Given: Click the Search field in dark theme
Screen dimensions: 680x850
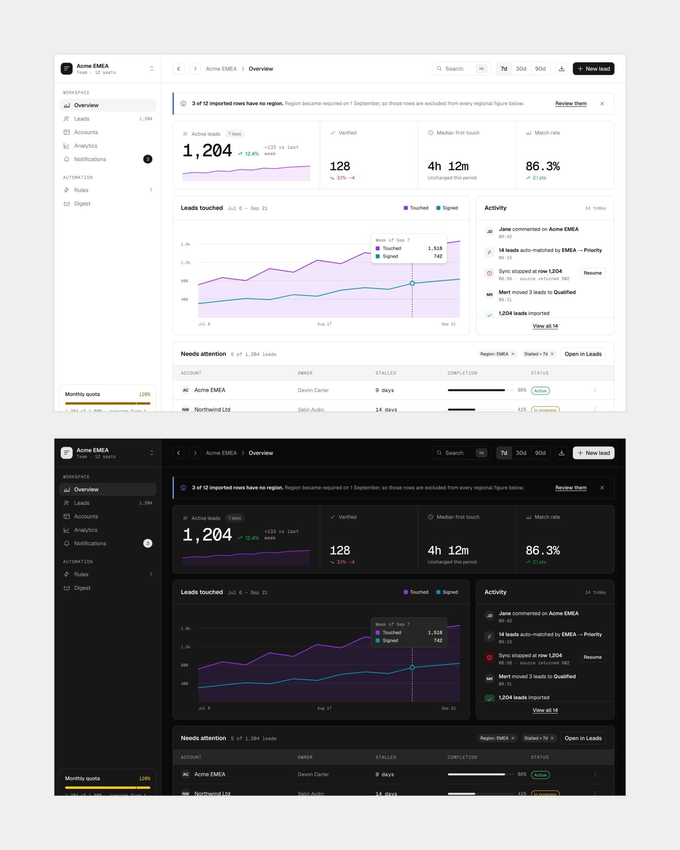Looking at the screenshot, I should click(x=462, y=453).
